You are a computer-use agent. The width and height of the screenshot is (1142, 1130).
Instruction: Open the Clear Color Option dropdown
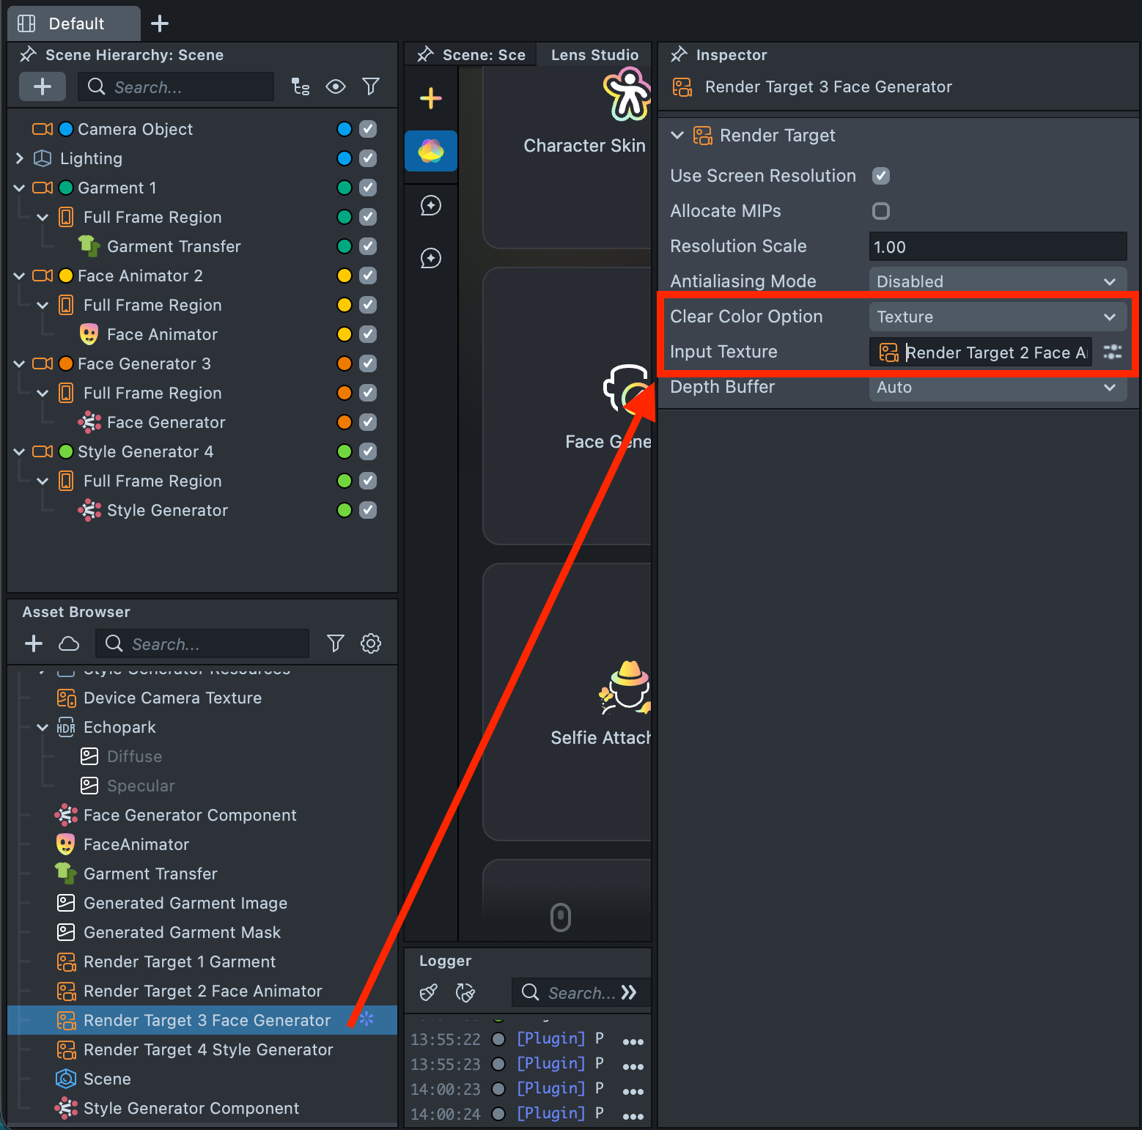click(x=998, y=317)
